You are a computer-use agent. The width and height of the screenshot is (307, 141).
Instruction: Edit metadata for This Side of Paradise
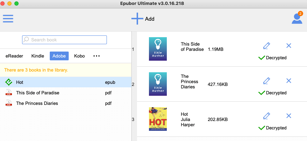(x=266, y=46)
